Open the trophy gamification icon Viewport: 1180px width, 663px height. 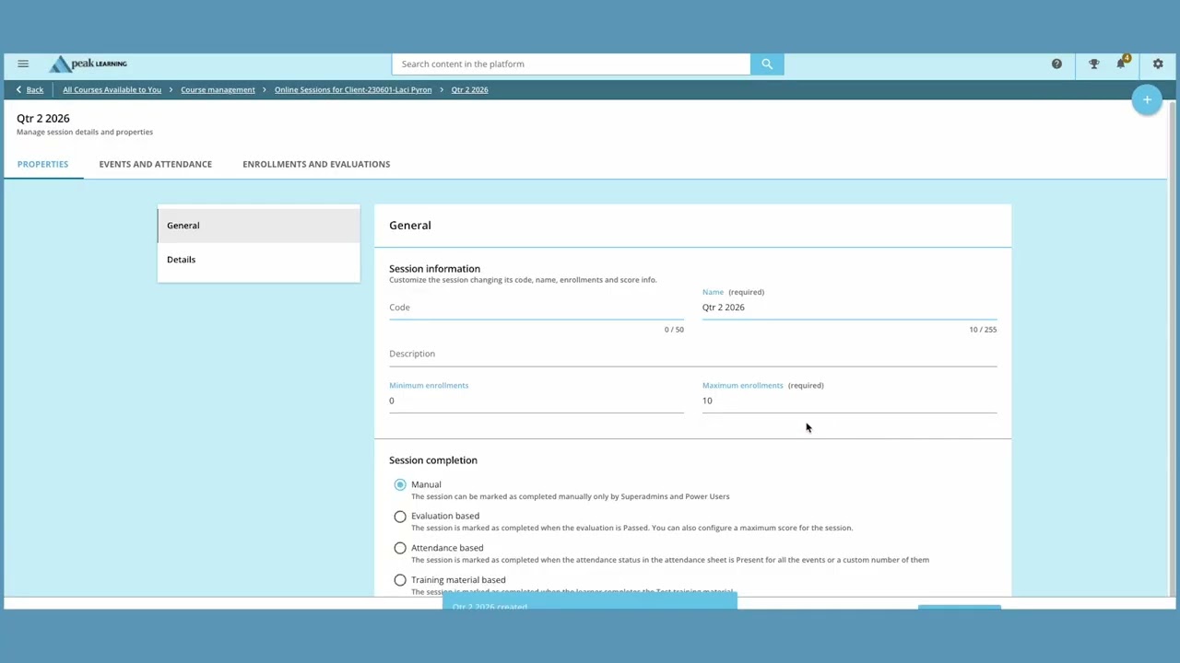1093,64
